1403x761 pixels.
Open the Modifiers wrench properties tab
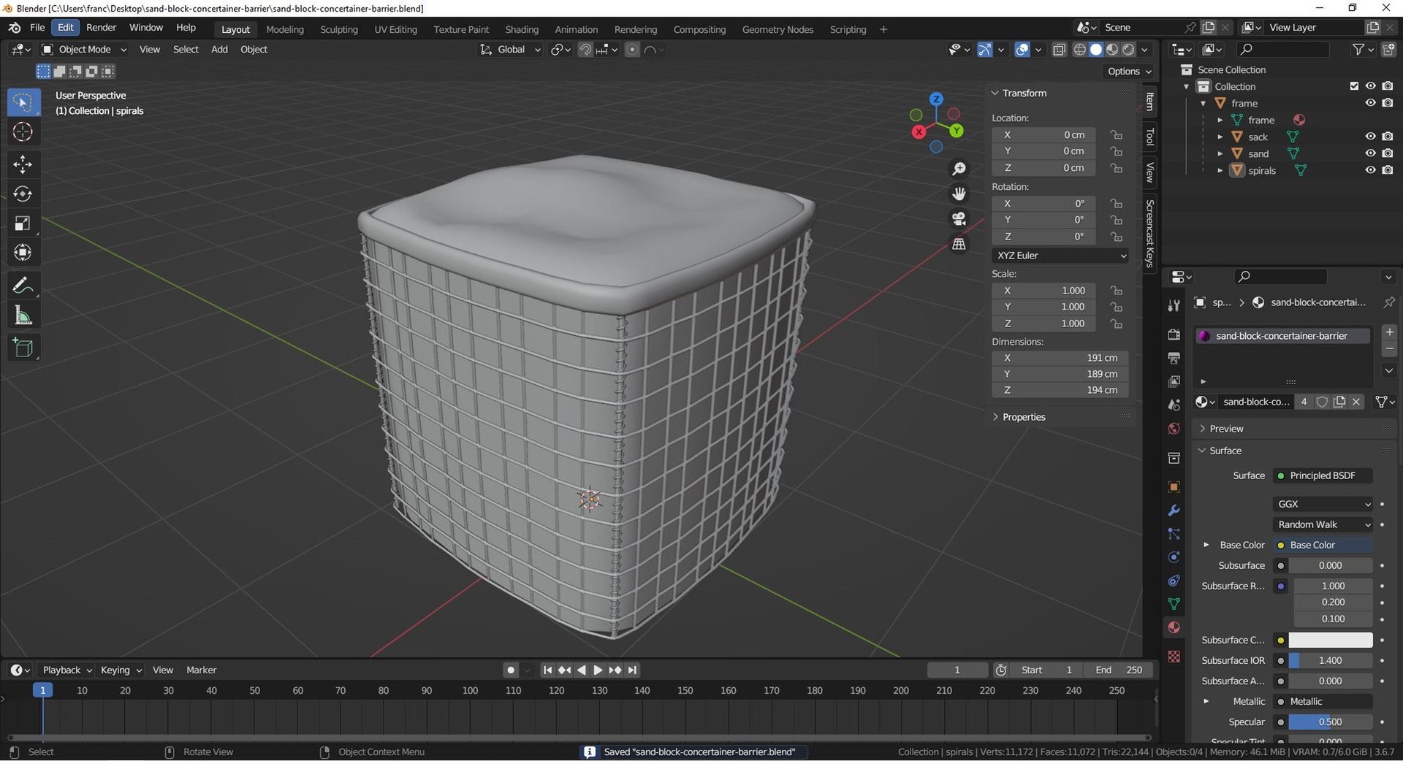coord(1174,510)
